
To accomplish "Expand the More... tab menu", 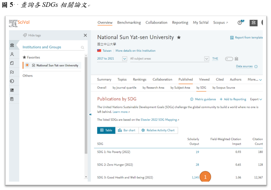I will click(255, 79).
